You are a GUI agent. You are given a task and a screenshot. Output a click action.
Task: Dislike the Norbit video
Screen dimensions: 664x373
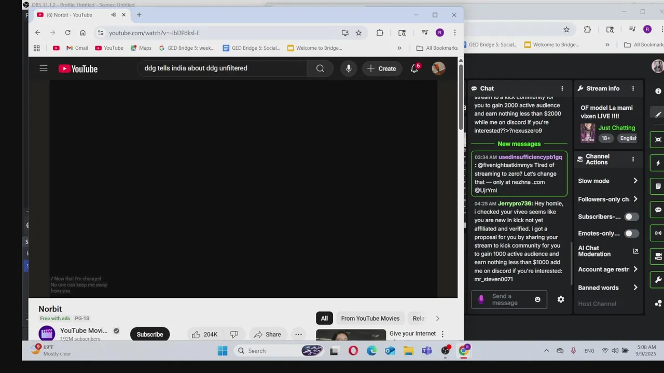(x=234, y=334)
